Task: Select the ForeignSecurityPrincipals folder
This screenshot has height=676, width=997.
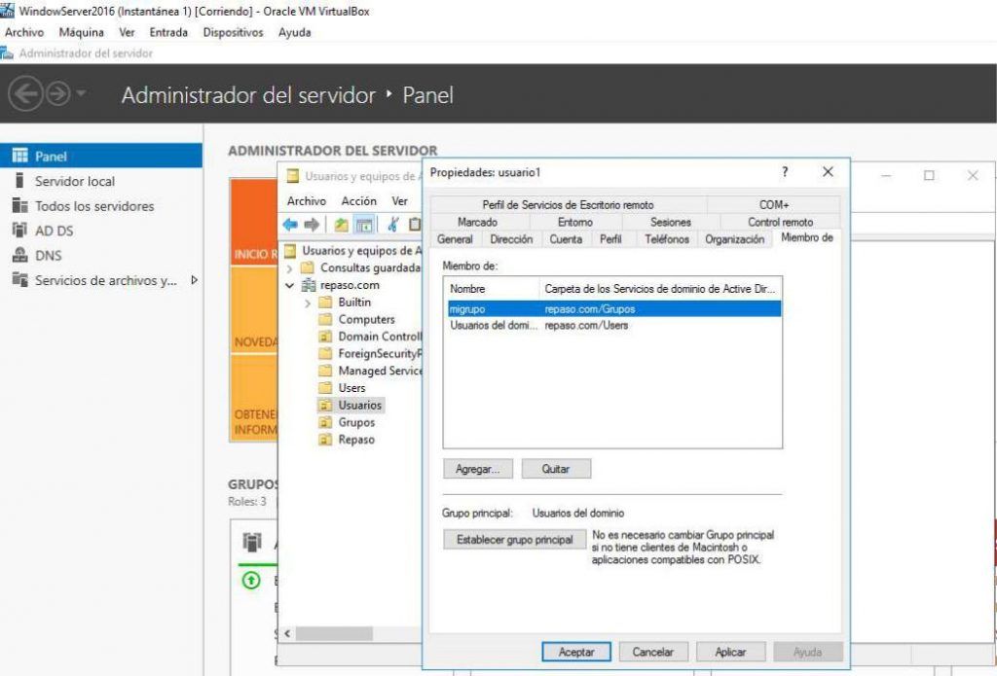Action: tap(380, 353)
